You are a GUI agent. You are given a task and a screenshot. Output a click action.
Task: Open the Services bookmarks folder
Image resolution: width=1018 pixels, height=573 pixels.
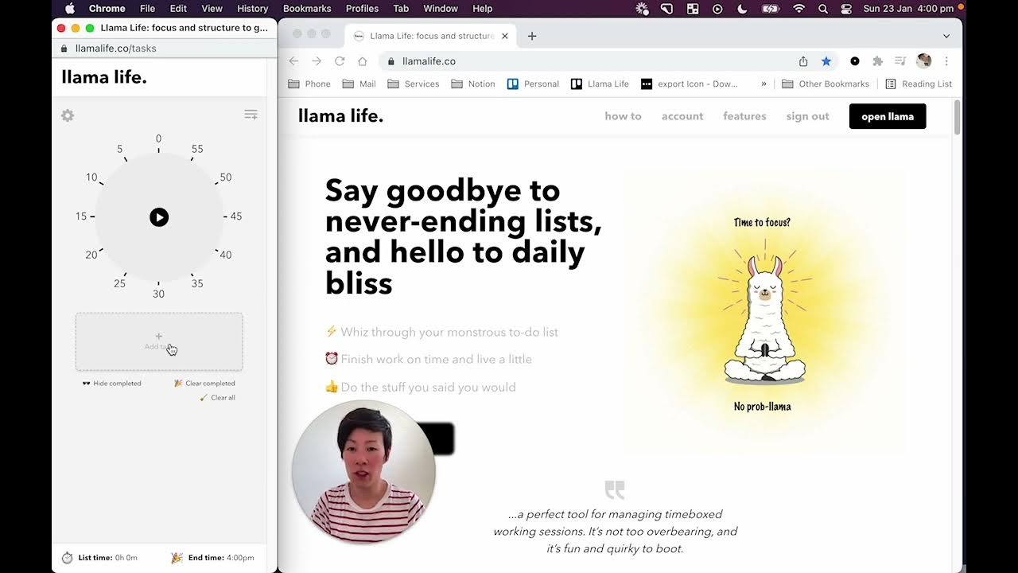click(x=414, y=84)
